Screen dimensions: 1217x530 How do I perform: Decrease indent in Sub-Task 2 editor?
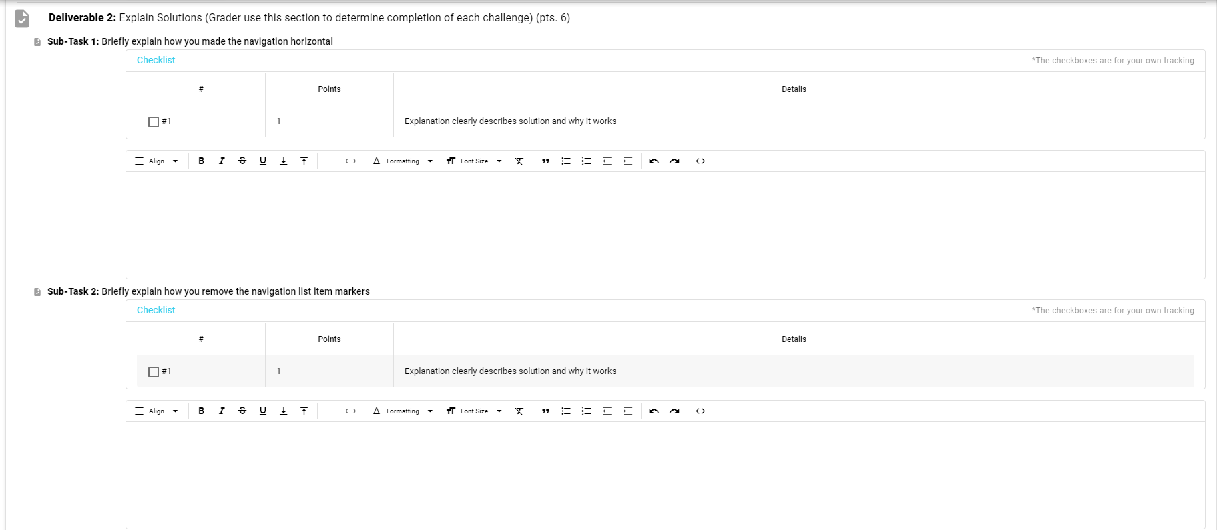click(607, 411)
